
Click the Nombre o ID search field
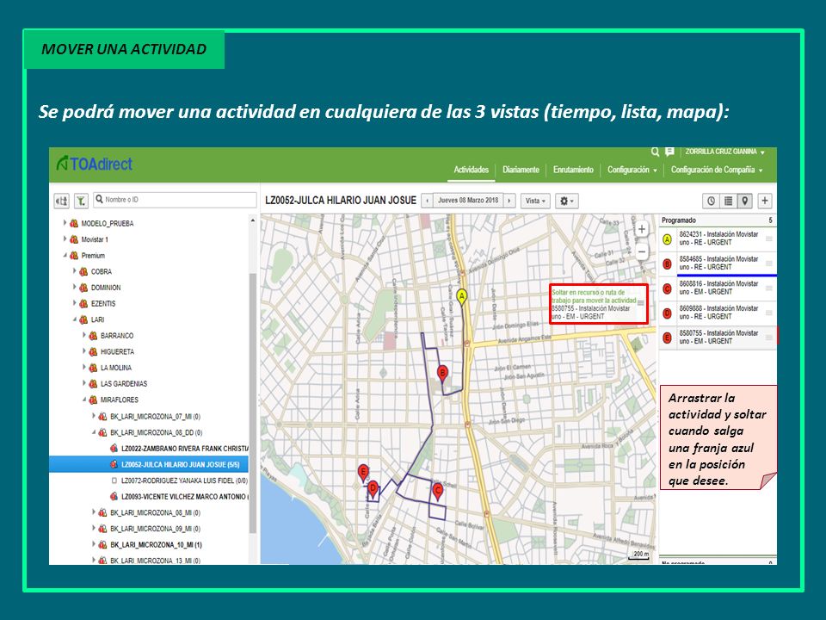coord(175,200)
